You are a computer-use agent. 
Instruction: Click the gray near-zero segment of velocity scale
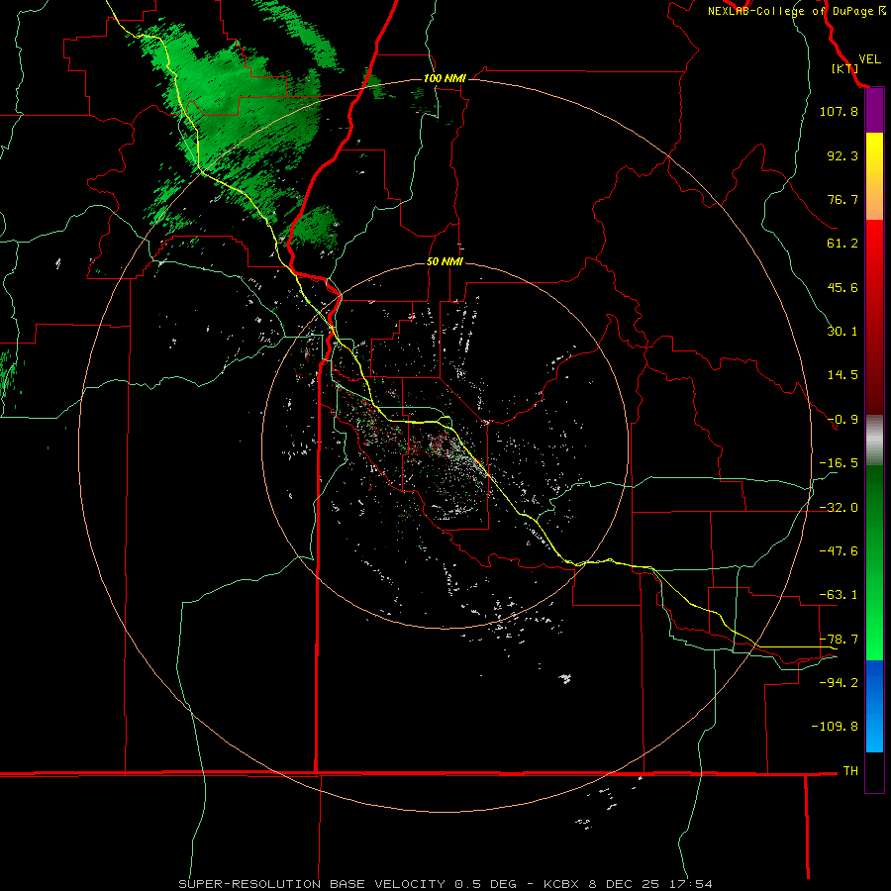pyautogui.click(x=874, y=441)
